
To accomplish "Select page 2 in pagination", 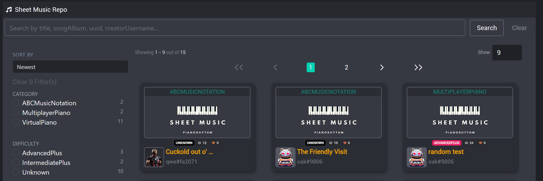I will pyautogui.click(x=347, y=67).
